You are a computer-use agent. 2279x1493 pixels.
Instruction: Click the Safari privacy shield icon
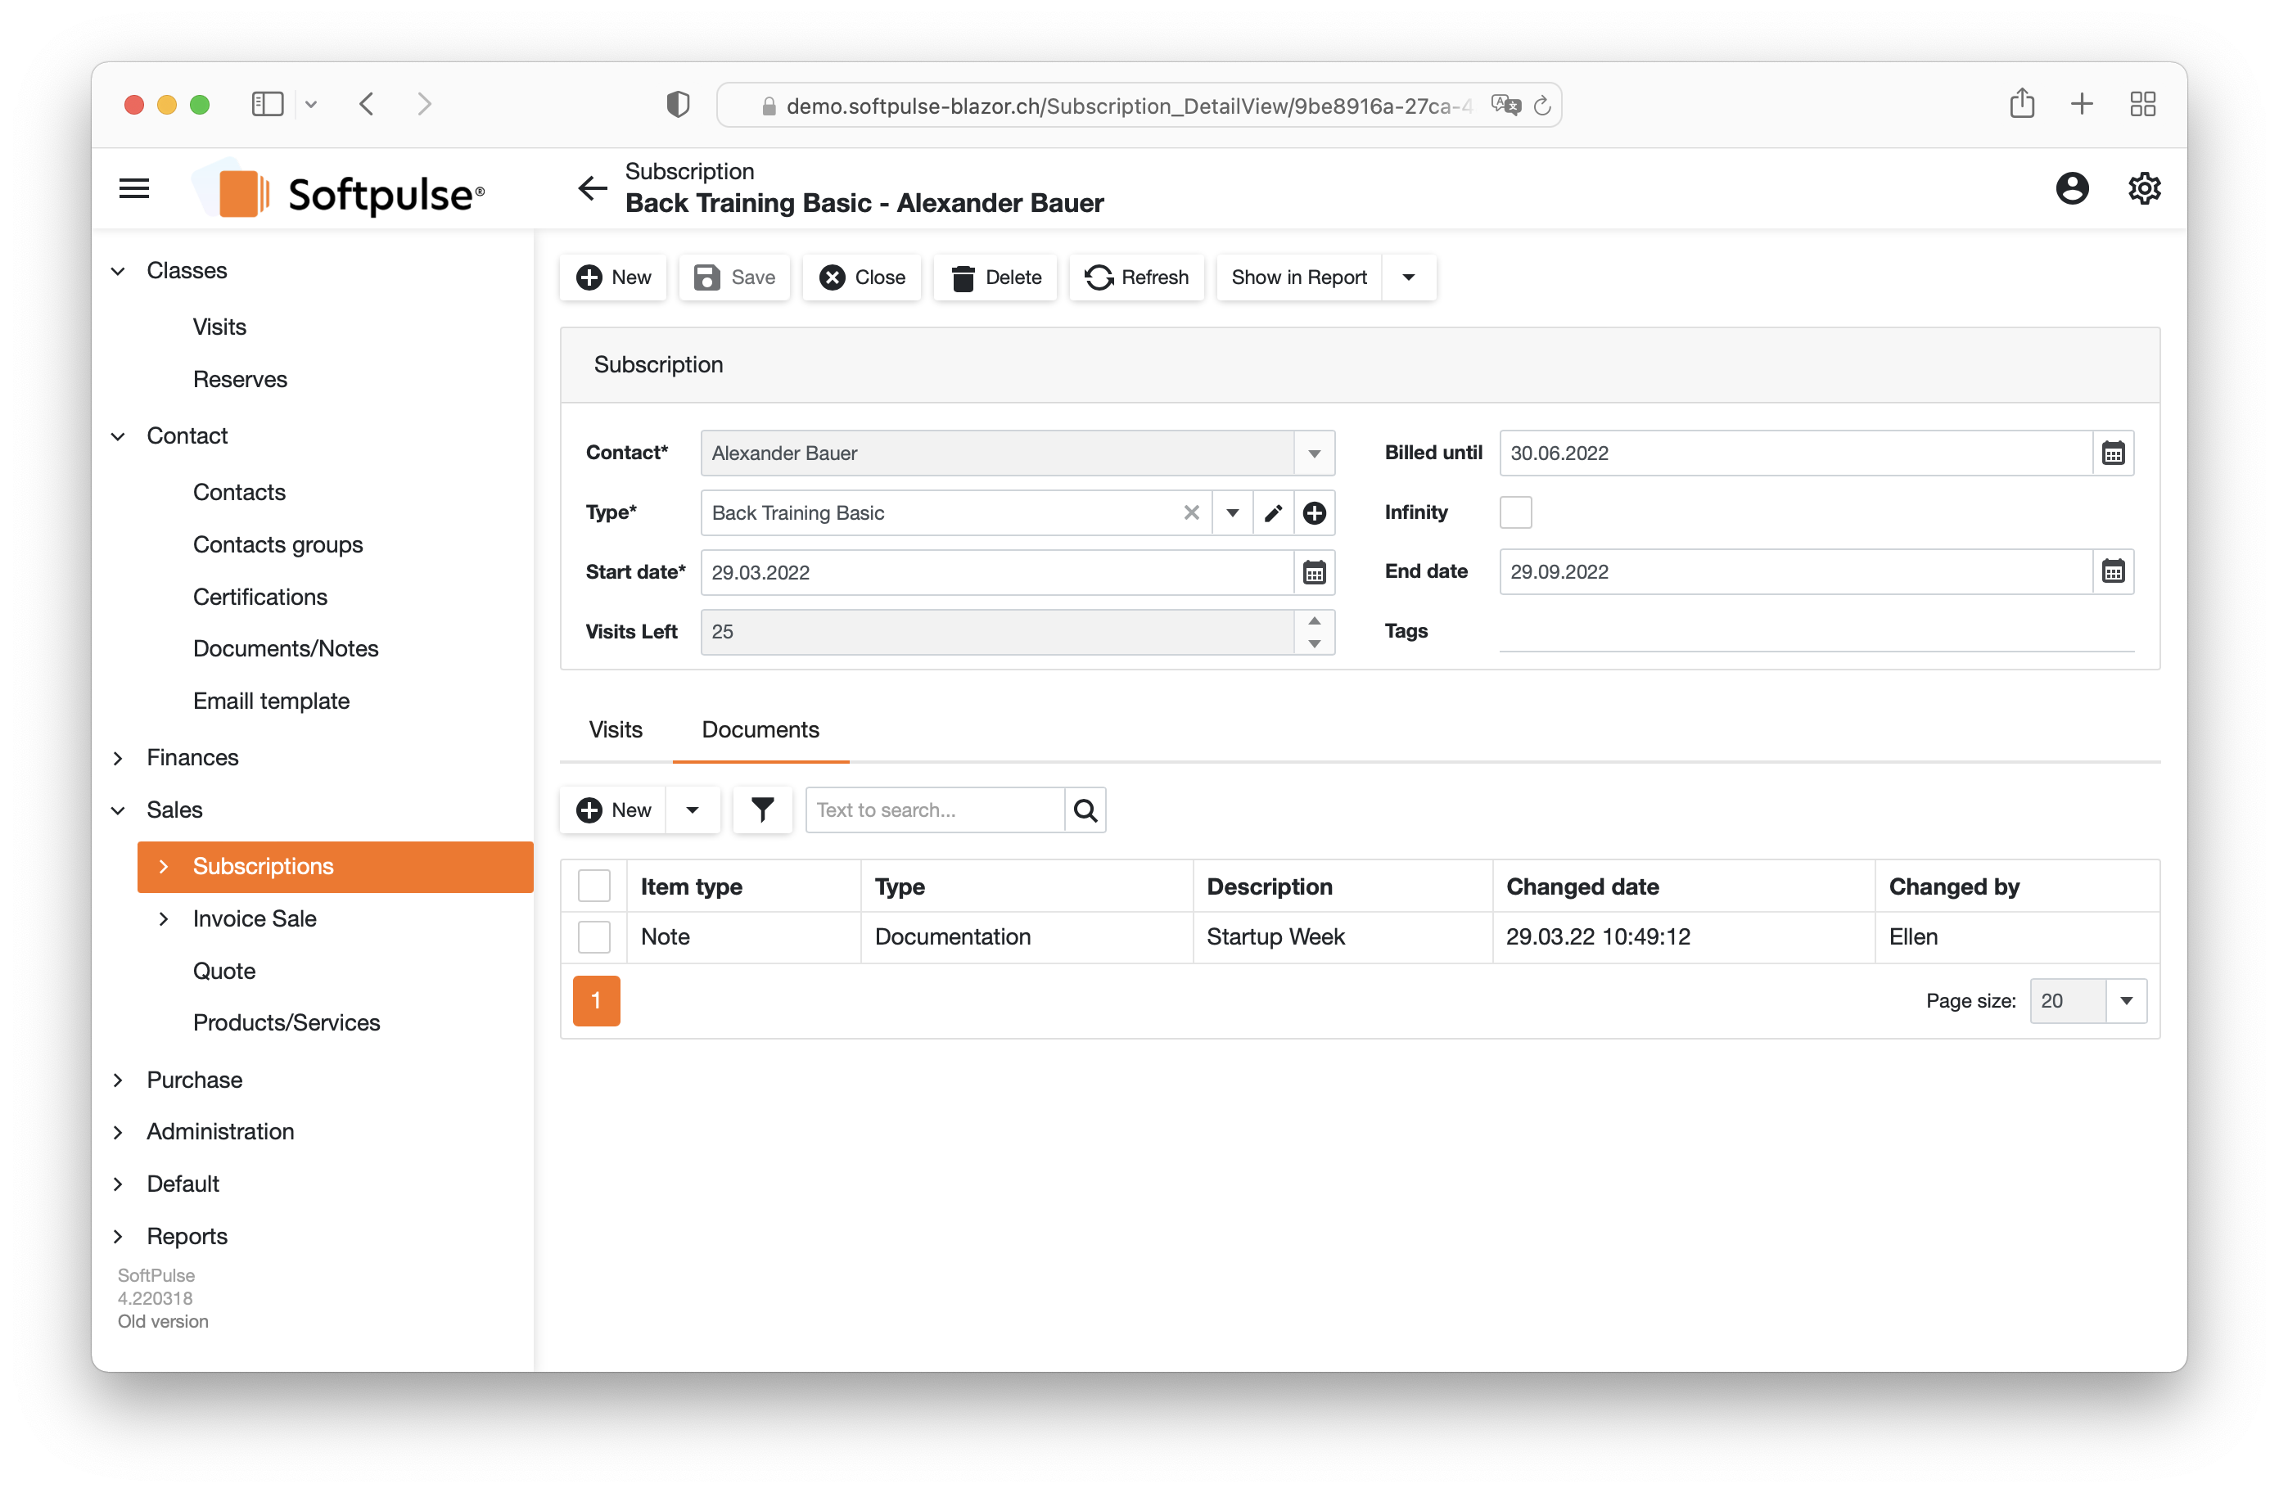click(x=678, y=103)
